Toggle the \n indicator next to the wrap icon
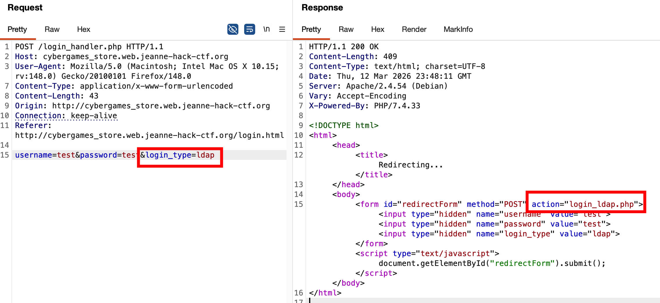This screenshot has height=303, width=660. point(266,29)
